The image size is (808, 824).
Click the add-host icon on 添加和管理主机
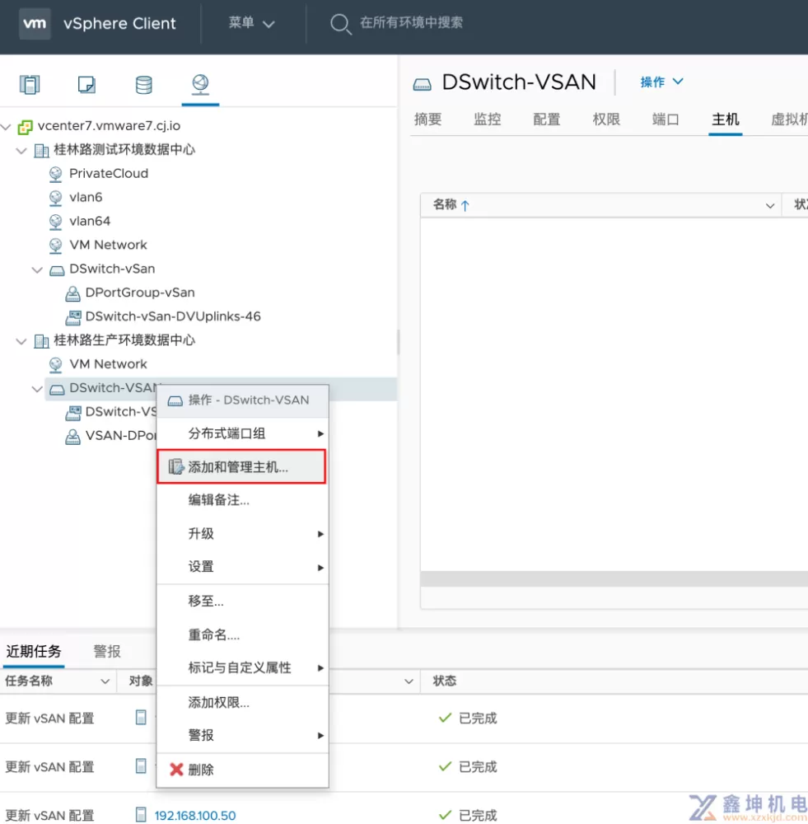click(x=176, y=466)
